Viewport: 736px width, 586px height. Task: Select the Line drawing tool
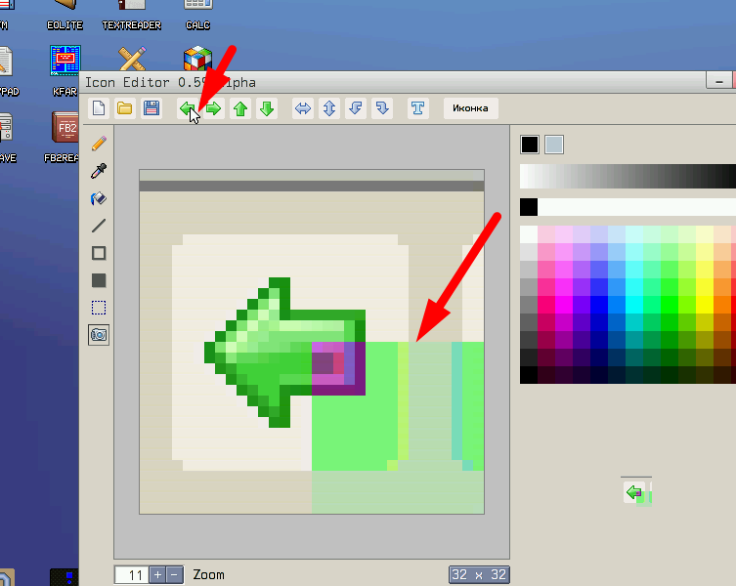click(x=99, y=226)
